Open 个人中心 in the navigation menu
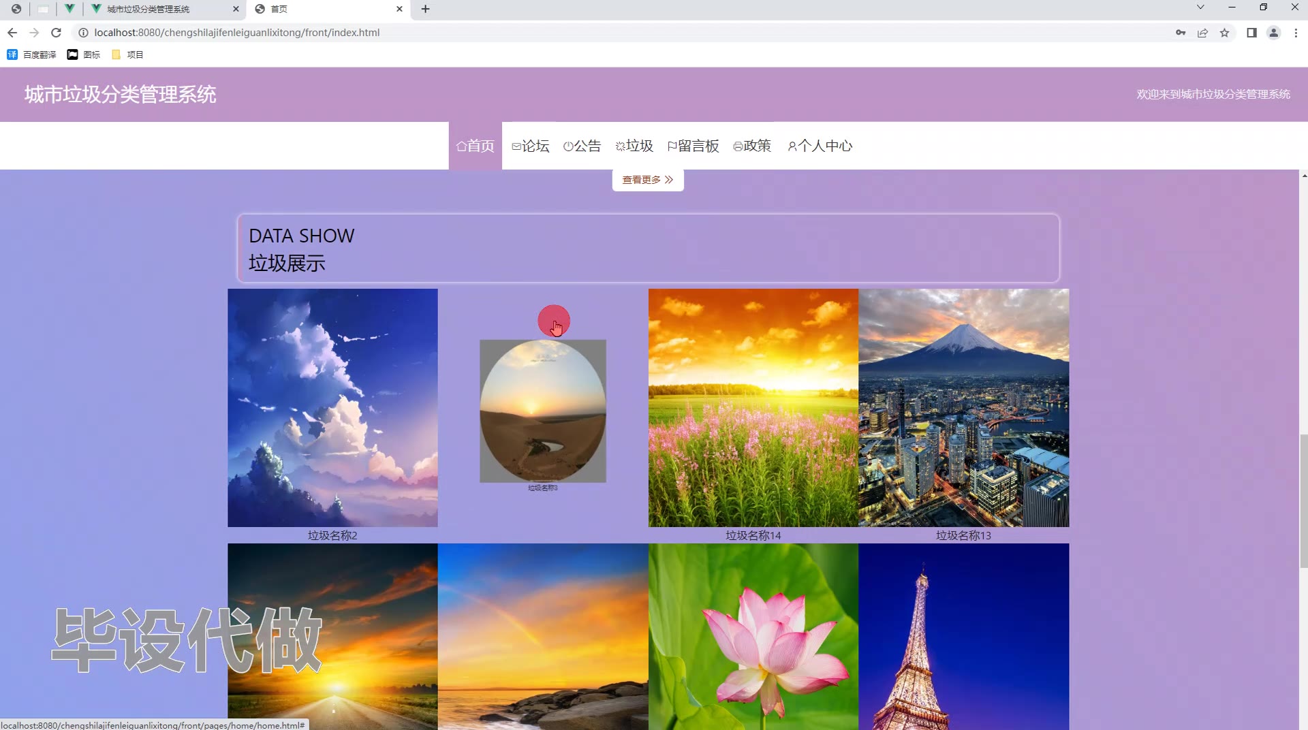This screenshot has width=1308, height=730. [x=820, y=146]
